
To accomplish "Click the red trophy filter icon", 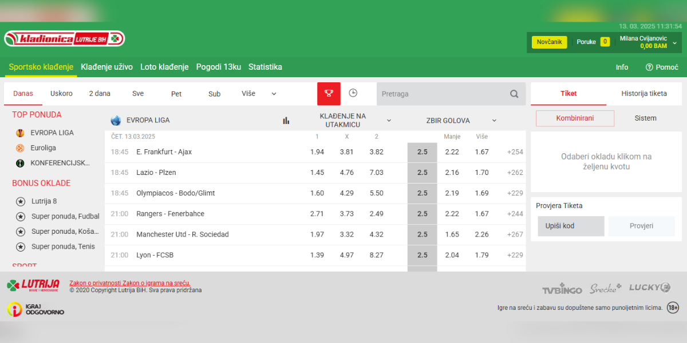I will point(329,94).
